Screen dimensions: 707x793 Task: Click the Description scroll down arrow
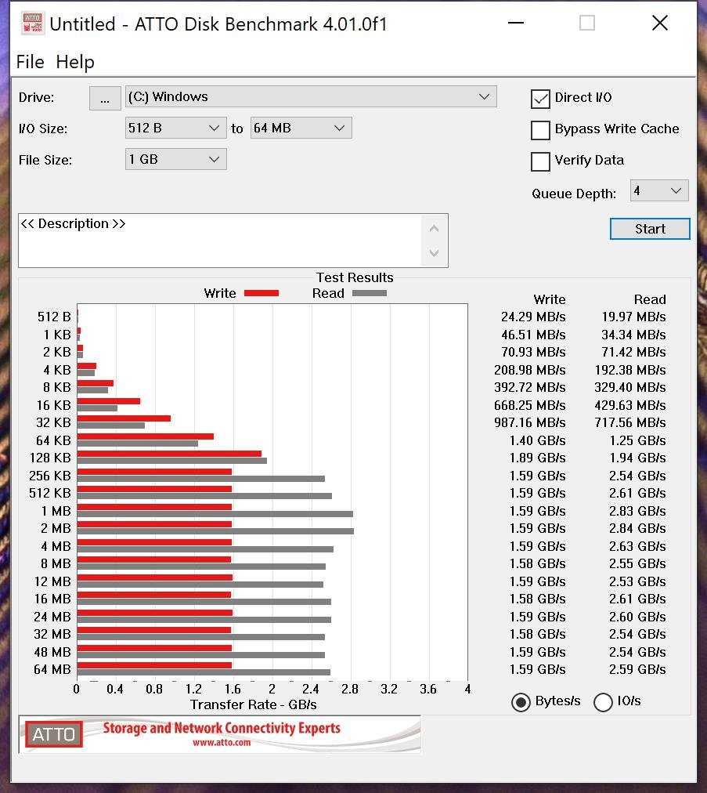coord(434,252)
